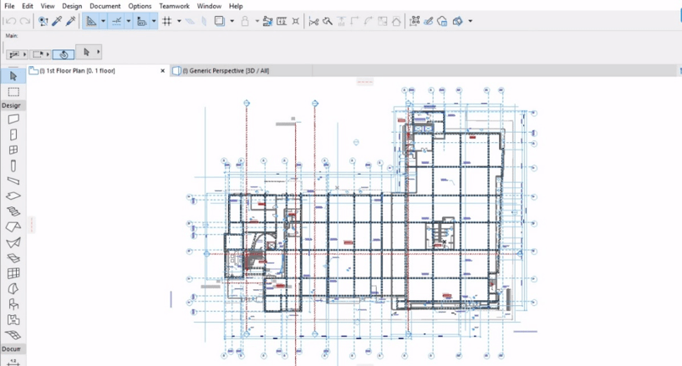Toggle the Grid Snap hash button

click(x=167, y=21)
